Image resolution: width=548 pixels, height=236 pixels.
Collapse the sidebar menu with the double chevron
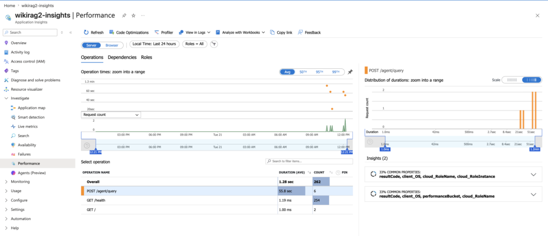coord(71,33)
